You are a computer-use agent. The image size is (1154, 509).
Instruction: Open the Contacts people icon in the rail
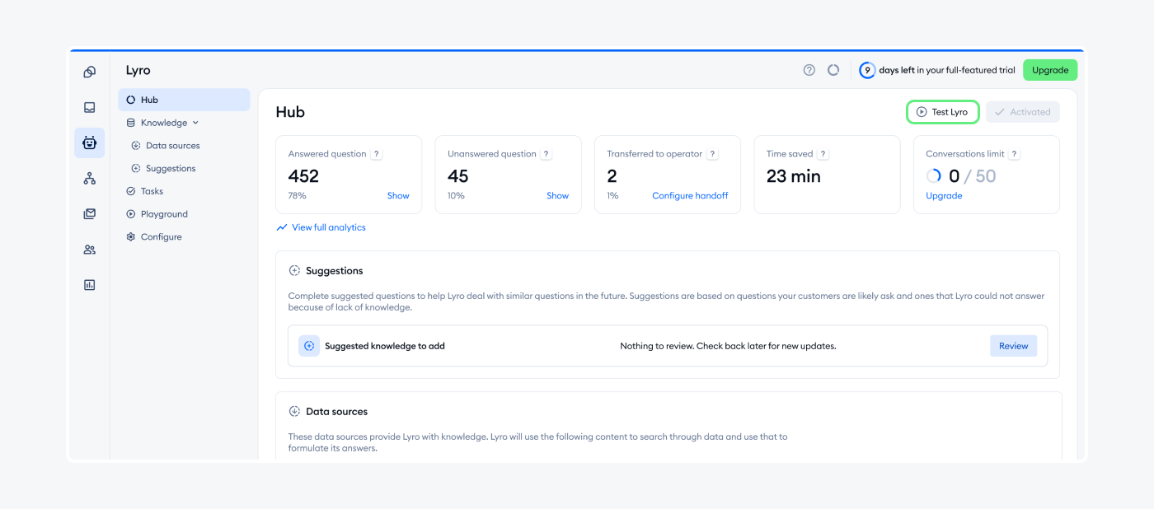pyautogui.click(x=89, y=250)
